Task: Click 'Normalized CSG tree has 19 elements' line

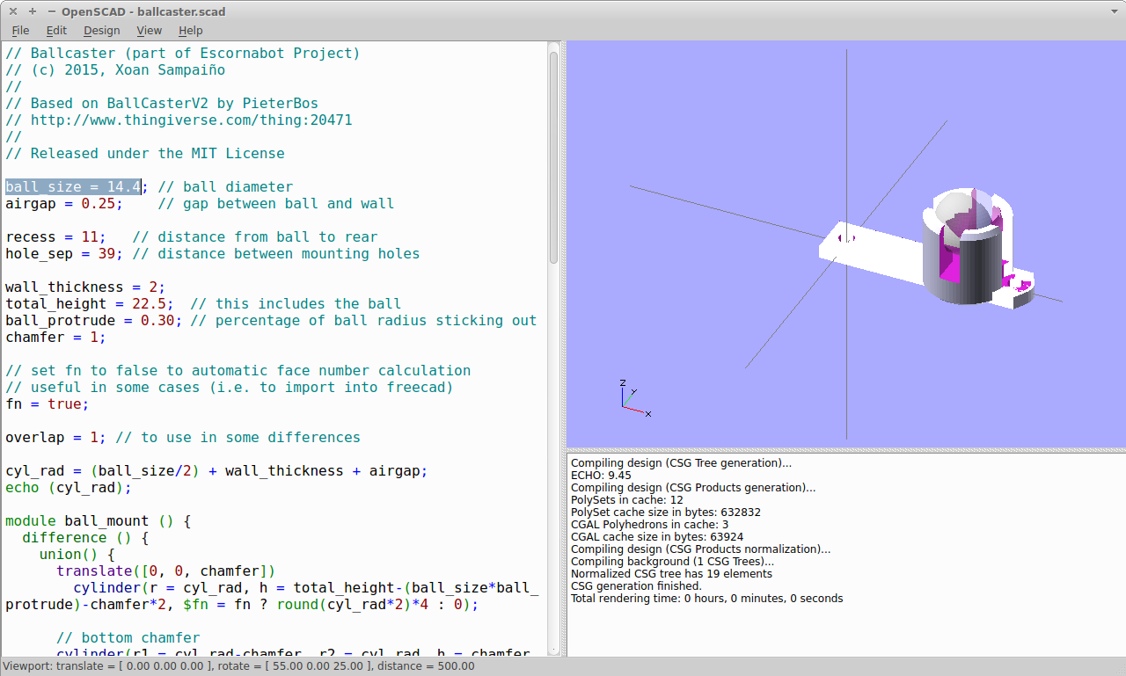Action: click(671, 573)
